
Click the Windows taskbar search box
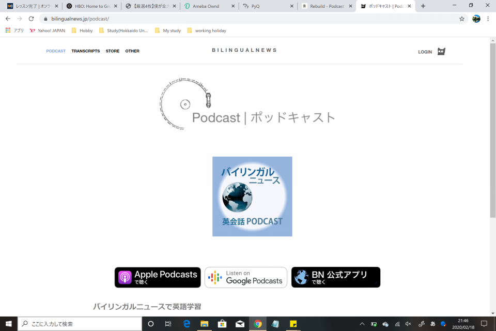(80, 324)
